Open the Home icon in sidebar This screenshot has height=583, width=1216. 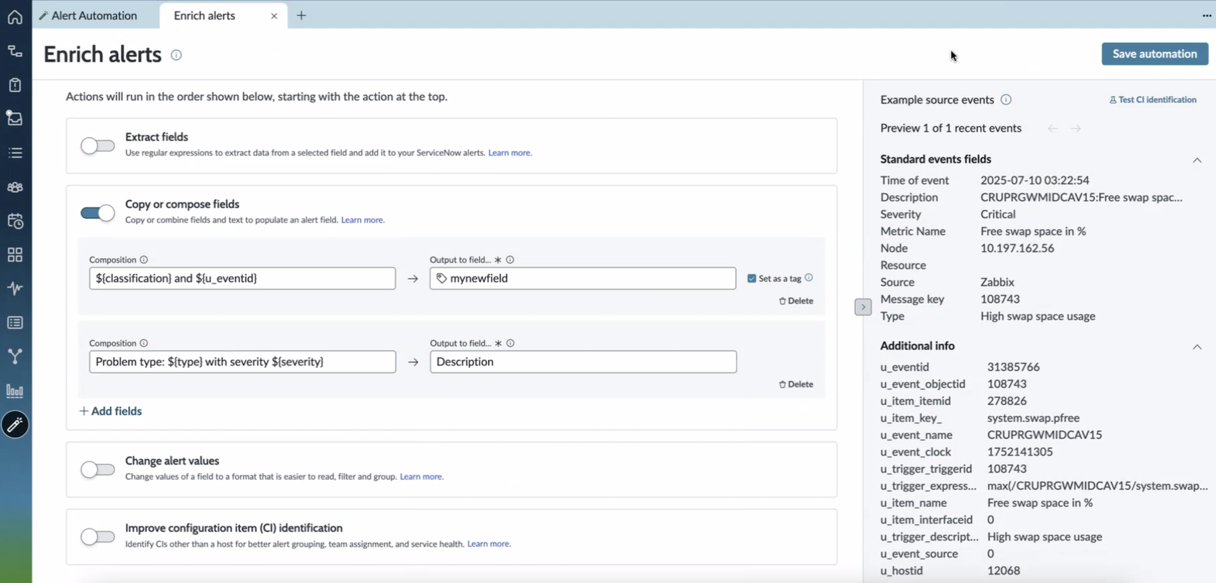pos(15,17)
